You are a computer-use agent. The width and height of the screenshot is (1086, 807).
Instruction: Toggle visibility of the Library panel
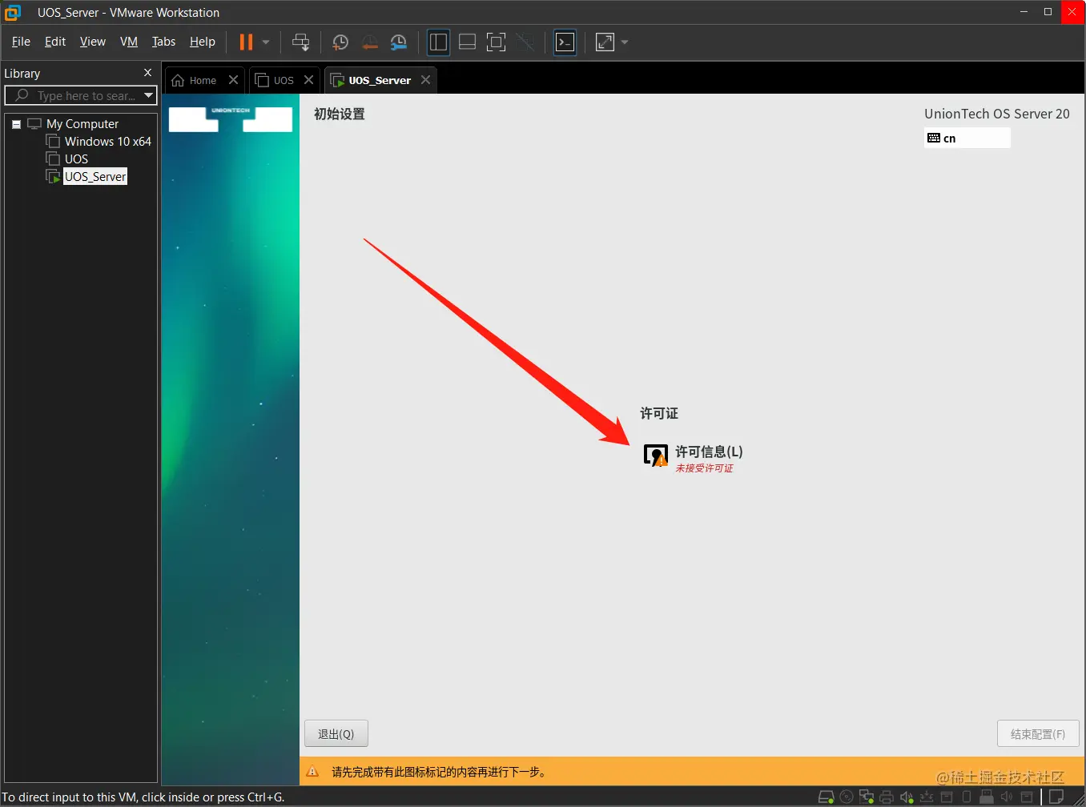click(438, 42)
